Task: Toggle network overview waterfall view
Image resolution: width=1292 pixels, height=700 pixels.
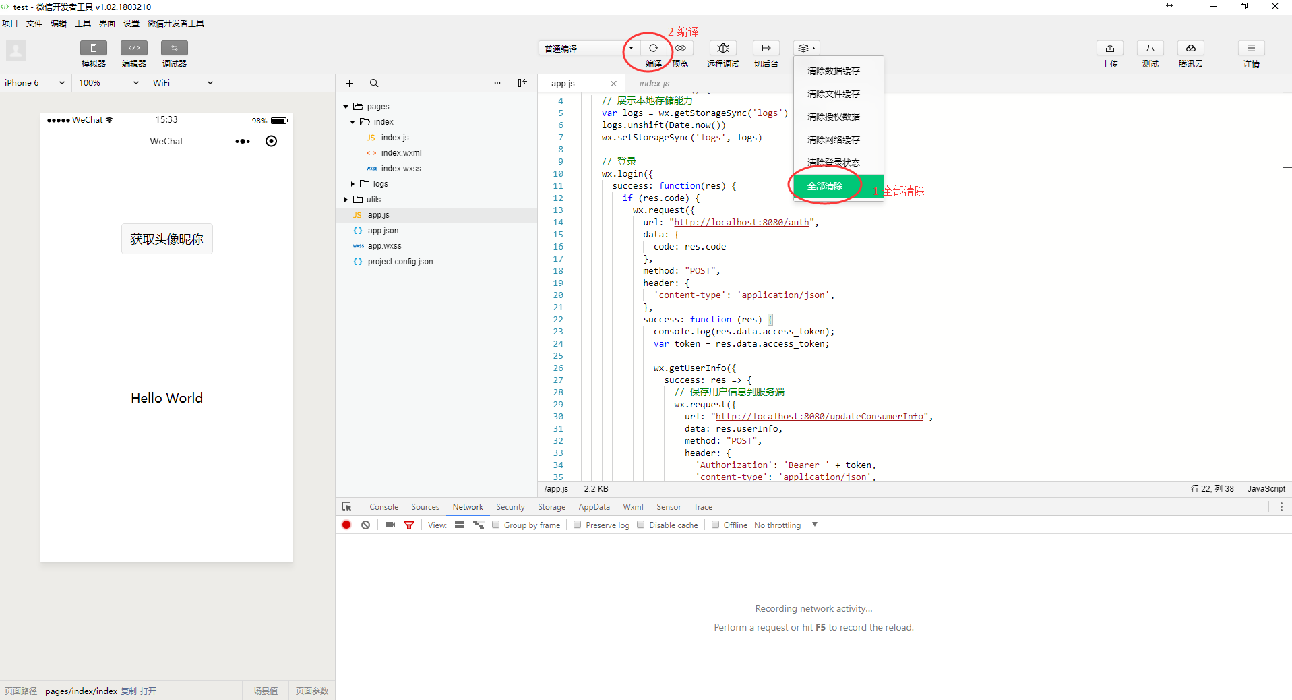Action: [479, 525]
